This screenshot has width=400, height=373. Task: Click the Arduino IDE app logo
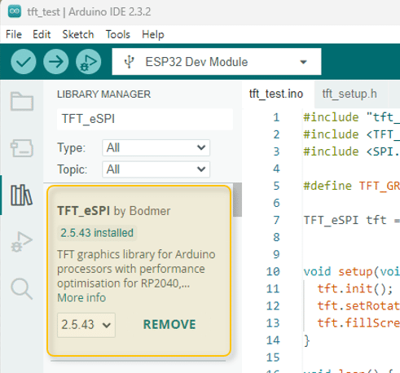pyautogui.click(x=15, y=11)
